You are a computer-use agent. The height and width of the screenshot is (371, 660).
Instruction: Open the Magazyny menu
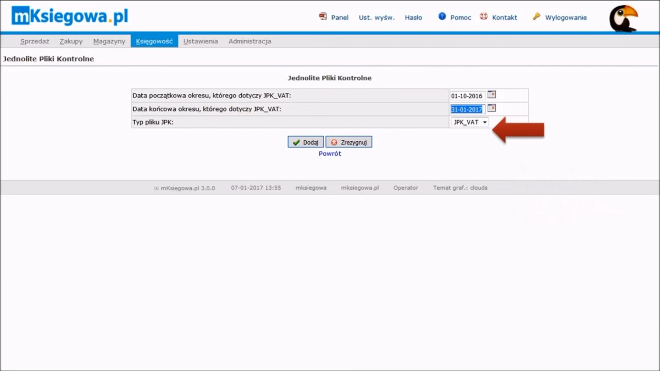coord(109,41)
